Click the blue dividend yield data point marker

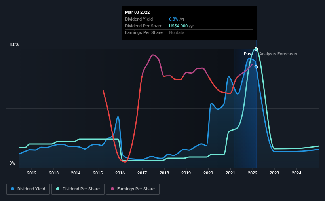pyautogui.click(x=256, y=67)
